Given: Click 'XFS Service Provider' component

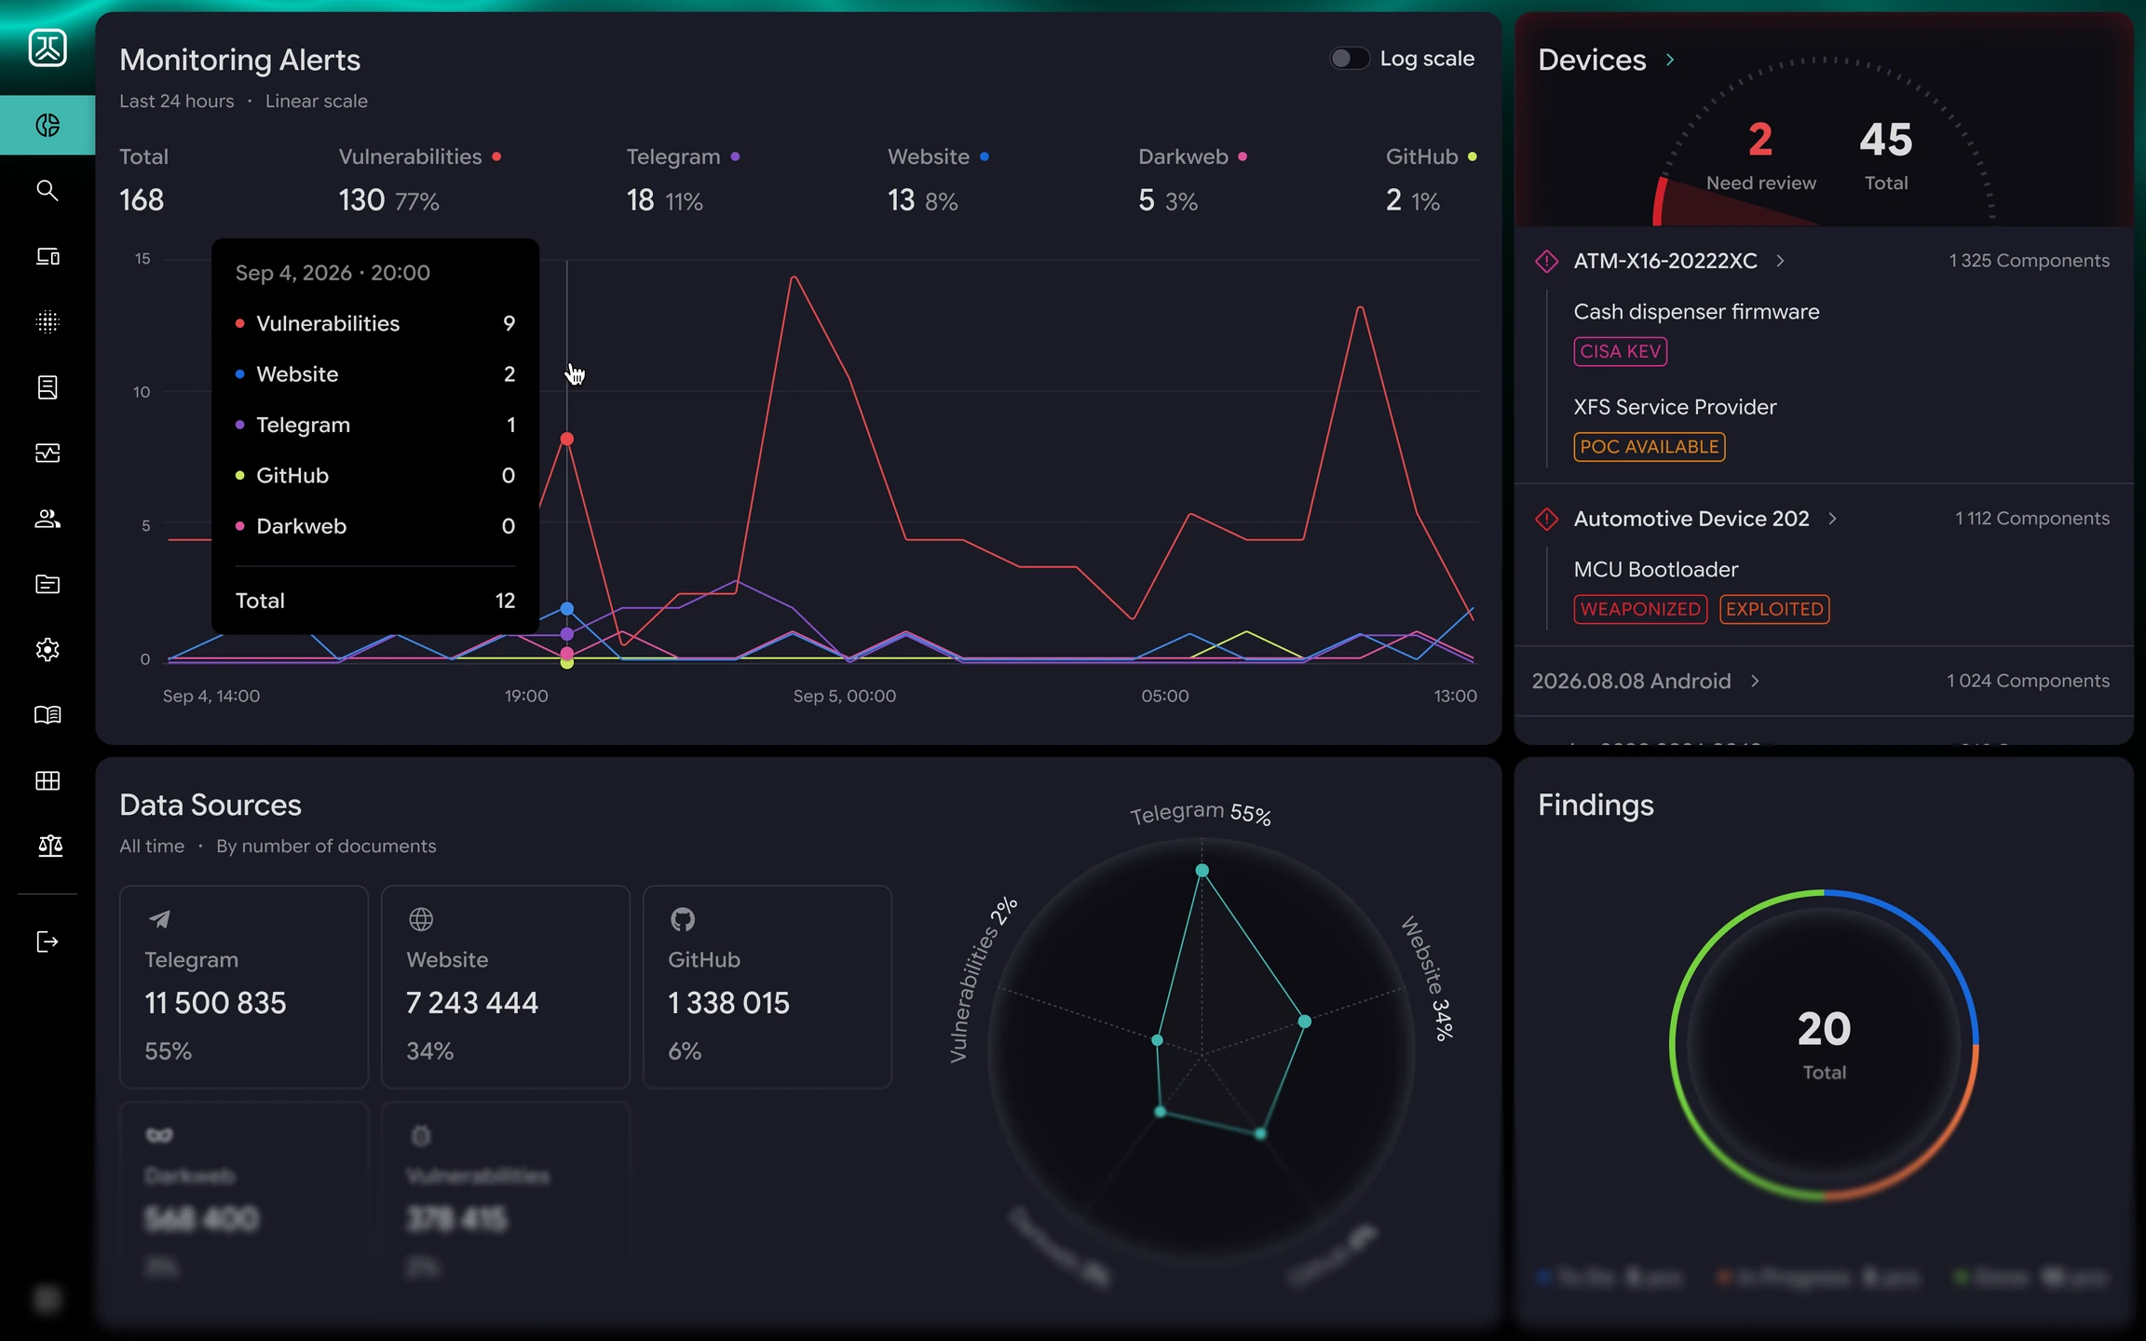Looking at the screenshot, I should (x=1675, y=407).
